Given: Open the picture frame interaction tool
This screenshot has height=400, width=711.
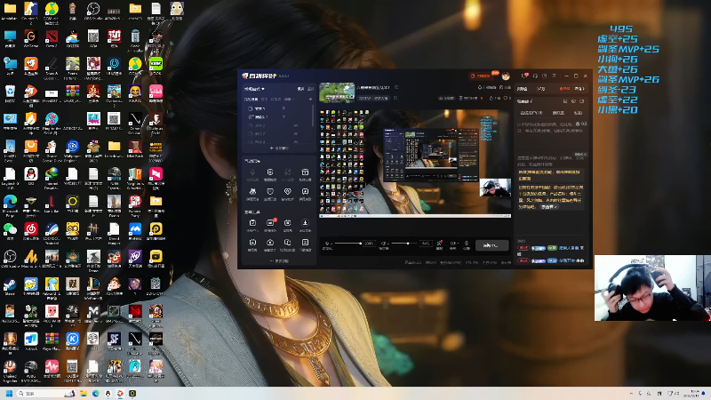Looking at the screenshot, I should 305,194.
